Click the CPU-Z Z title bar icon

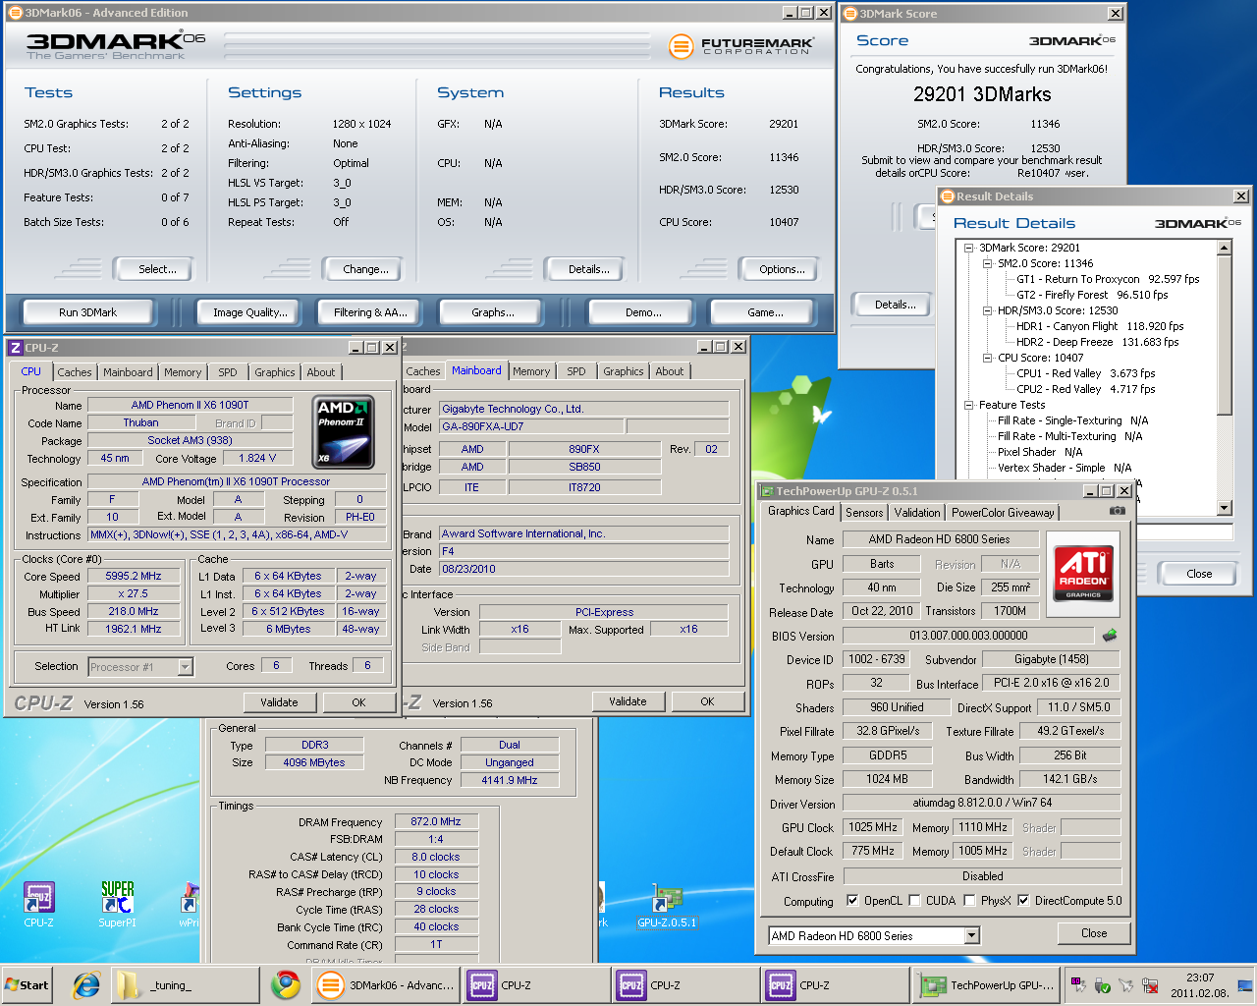point(15,347)
